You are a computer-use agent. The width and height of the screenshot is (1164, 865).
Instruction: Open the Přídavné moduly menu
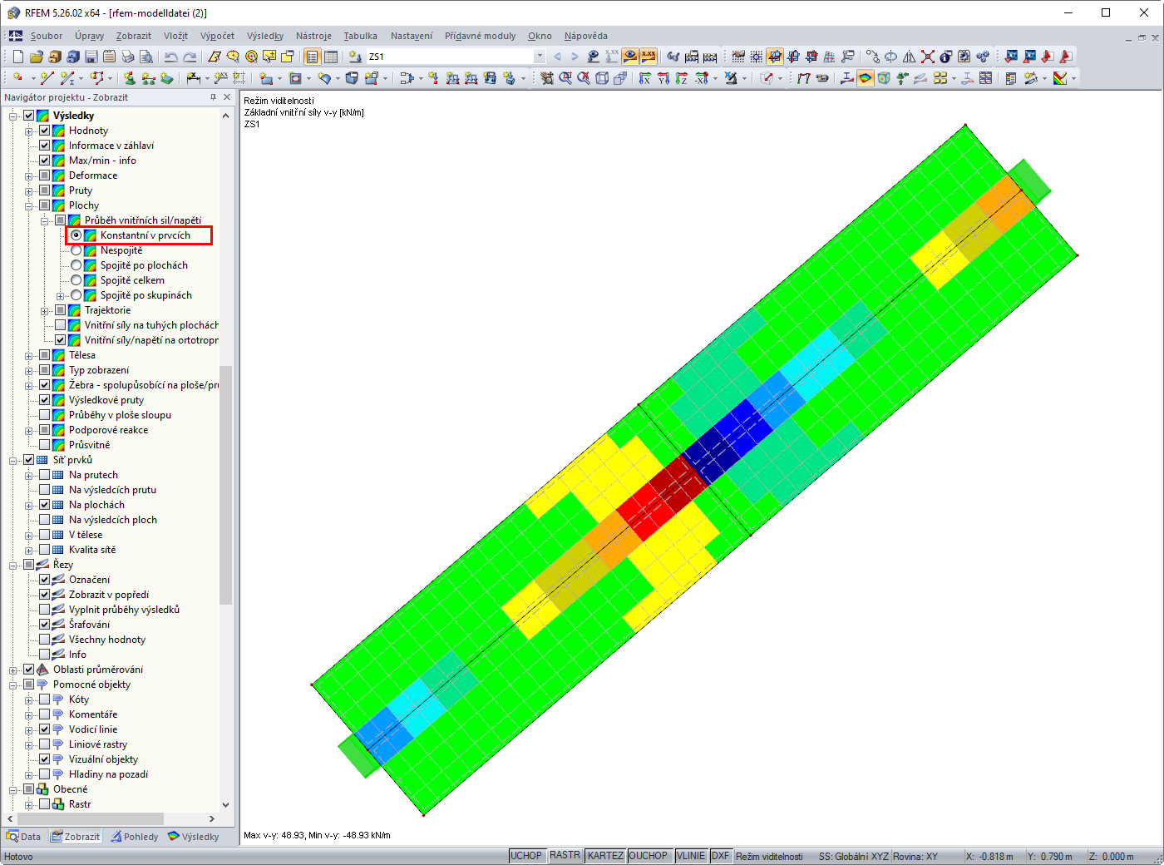(x=480, y=36)
